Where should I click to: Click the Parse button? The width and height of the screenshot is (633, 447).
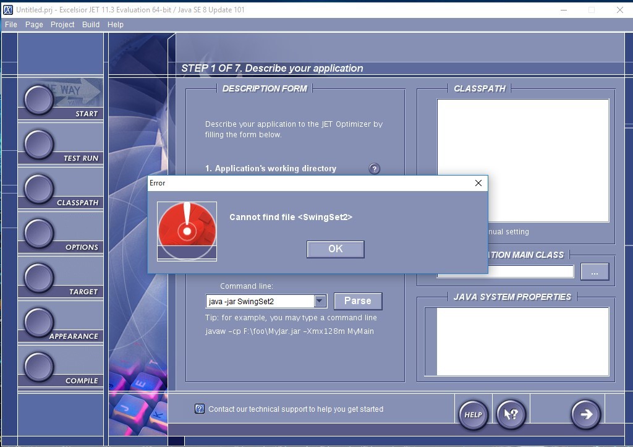point(358,301)
